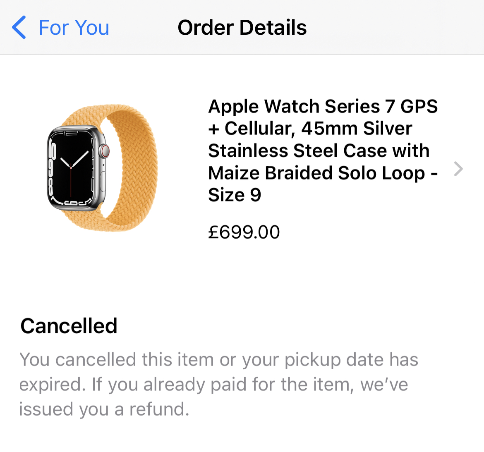The height and width of the screenshot is (452, 484).
Task: Click the 'expired. If you already paid' line
Action: (213, 385)
